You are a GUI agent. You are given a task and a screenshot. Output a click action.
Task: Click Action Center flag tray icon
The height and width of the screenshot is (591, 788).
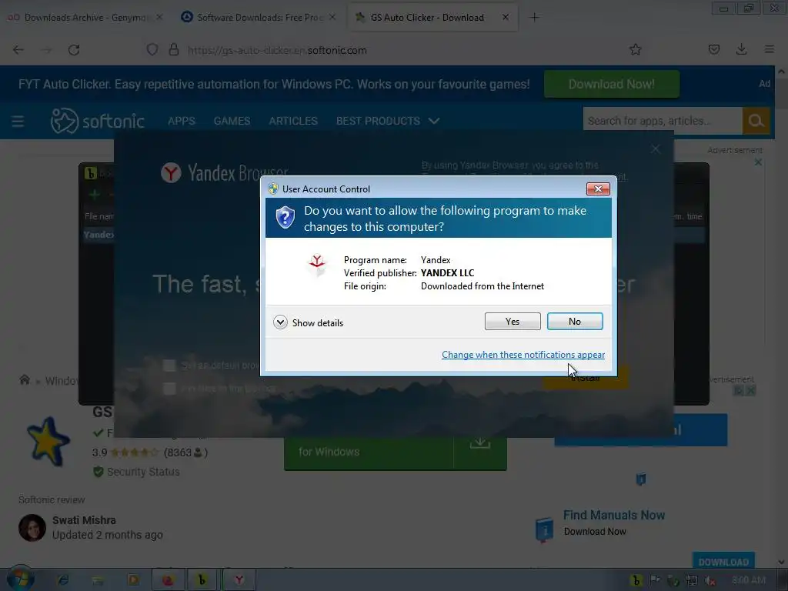point(654,580)
